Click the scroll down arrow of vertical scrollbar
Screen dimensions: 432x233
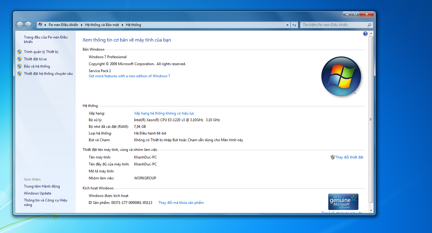tap(371, 210)
